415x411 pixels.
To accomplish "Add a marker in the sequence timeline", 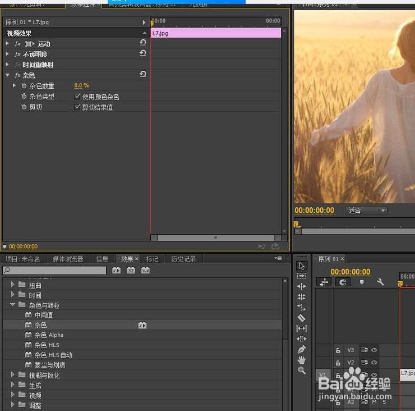I will pos(362,282).
